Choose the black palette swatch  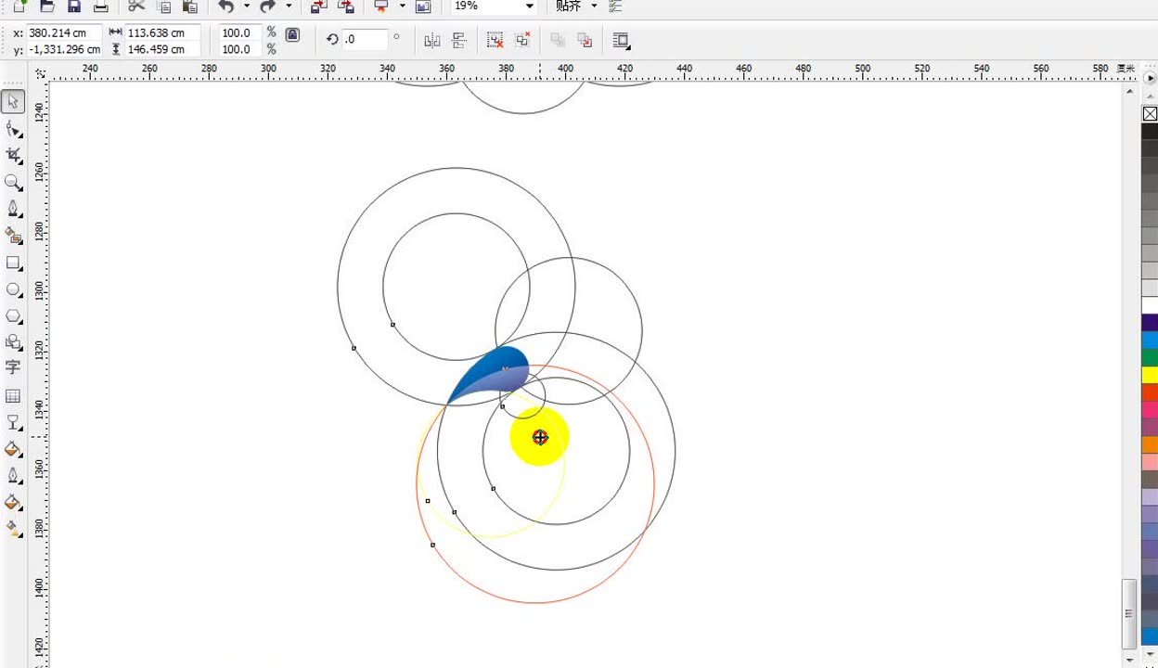click(1150, 131)
